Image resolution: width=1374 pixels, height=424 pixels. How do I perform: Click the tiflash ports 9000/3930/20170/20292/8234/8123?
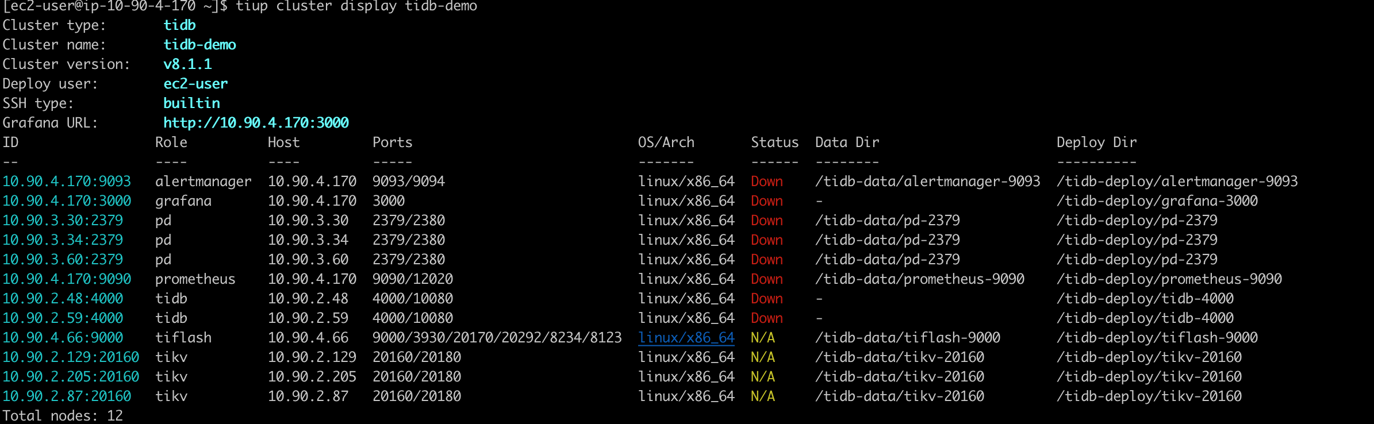tap(497, 338)
